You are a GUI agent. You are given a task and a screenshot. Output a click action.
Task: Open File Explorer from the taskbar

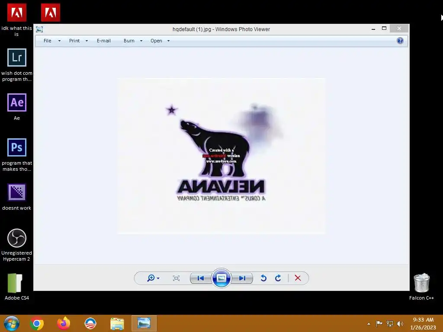click(x=117, y=323)
